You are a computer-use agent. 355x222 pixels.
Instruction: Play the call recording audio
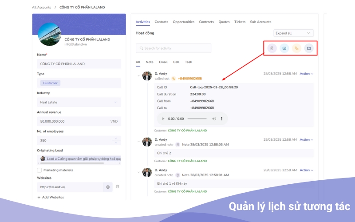pyautogui.click(x=163, y=119)
